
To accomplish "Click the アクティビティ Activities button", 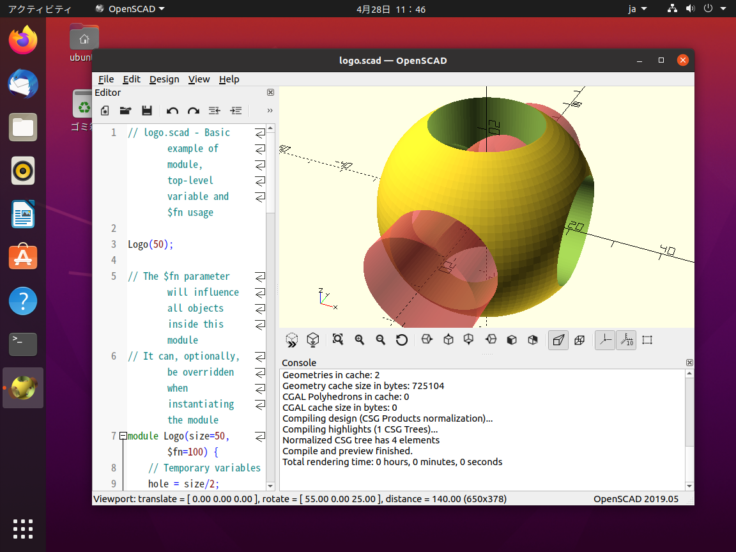I will click(x=40, y=9).
